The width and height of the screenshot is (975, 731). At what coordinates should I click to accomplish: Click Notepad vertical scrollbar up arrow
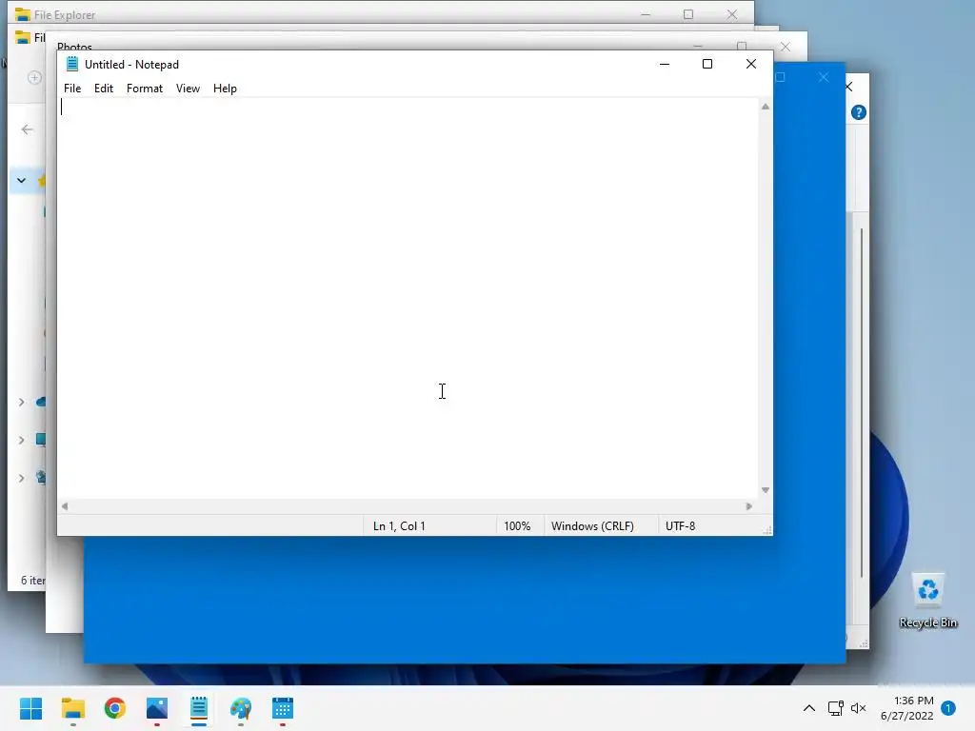click(766, 107)
